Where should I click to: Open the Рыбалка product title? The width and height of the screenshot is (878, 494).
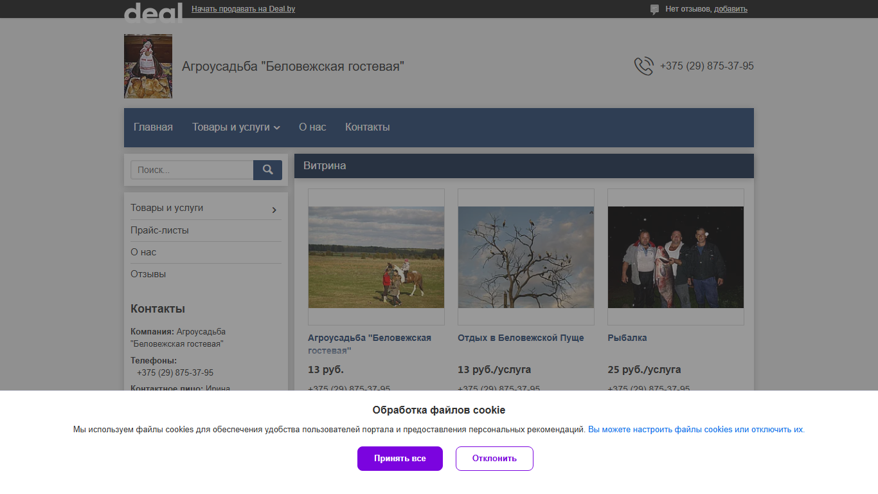click(x=627, y=338)
